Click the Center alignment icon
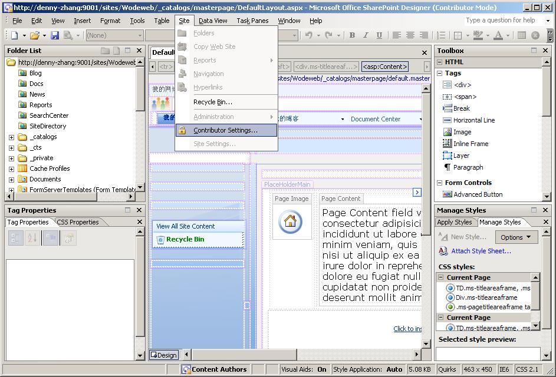Viewport: 556px width, 377px height. pos(410,35)
